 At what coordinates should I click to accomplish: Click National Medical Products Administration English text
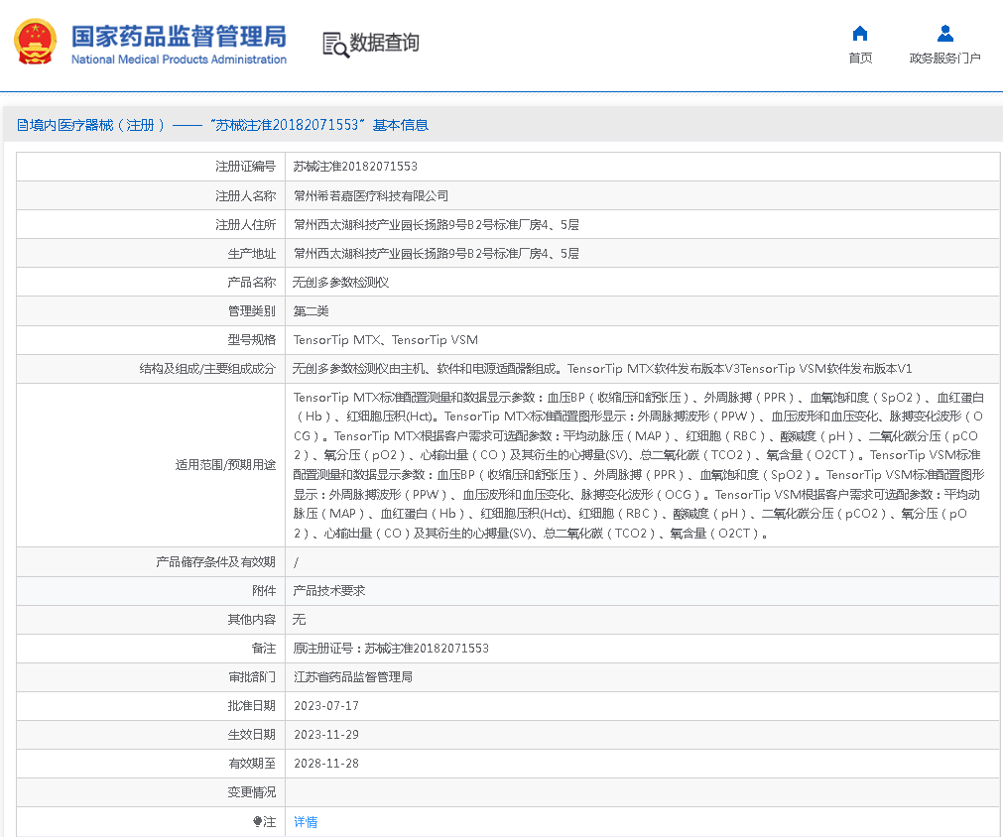click(x=179, y=60)
